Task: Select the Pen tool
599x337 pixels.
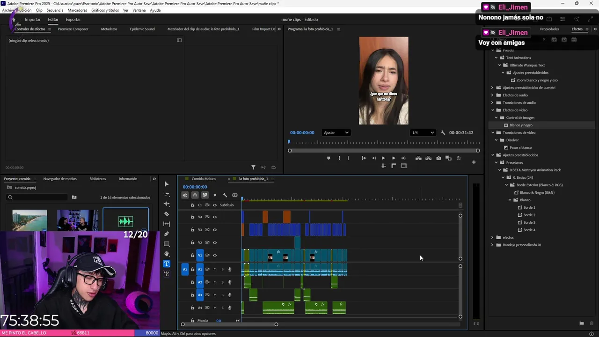Action: pyautogui.click(x=167, y=234)
